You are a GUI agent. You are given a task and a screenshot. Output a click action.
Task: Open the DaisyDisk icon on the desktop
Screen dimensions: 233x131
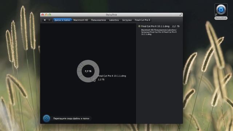[x=221, y=10]
